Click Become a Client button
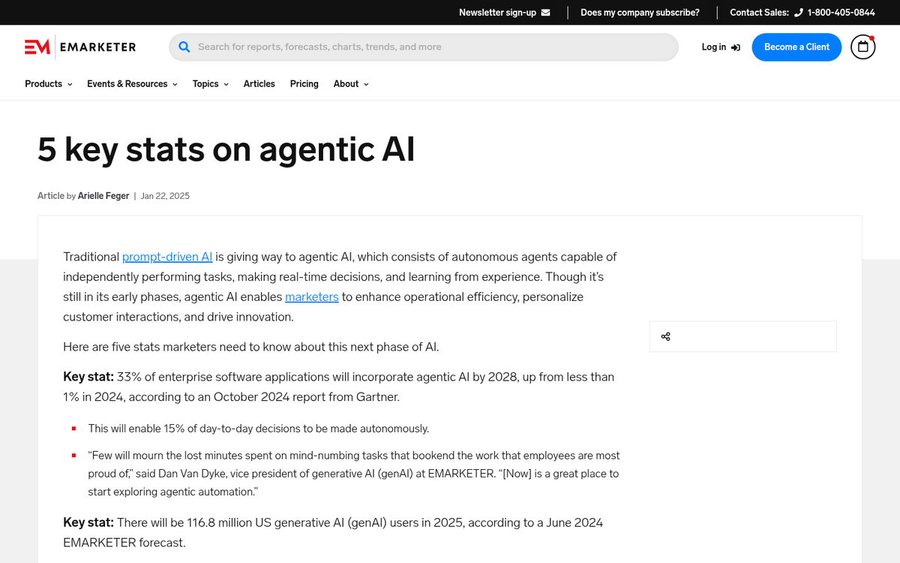900x563 pixels. [796, 47]
